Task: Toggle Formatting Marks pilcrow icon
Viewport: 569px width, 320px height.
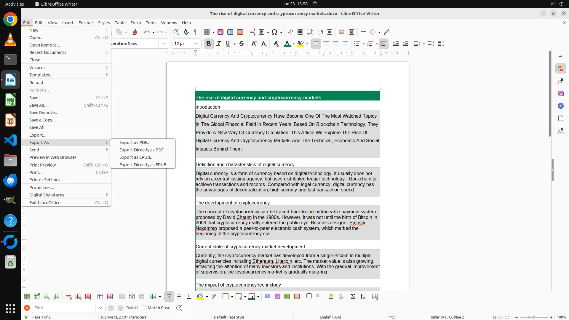Action: (x=195, y=32)
